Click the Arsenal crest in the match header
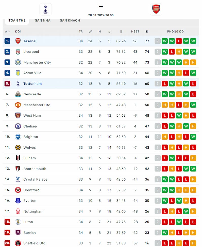This screenshot has height=247, width=203. [156, 9]
